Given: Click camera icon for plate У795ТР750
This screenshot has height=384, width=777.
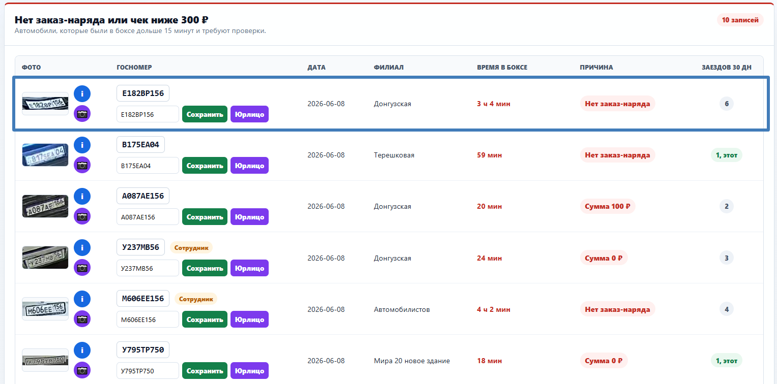Looking at the screenshot, I should (82, 370).
